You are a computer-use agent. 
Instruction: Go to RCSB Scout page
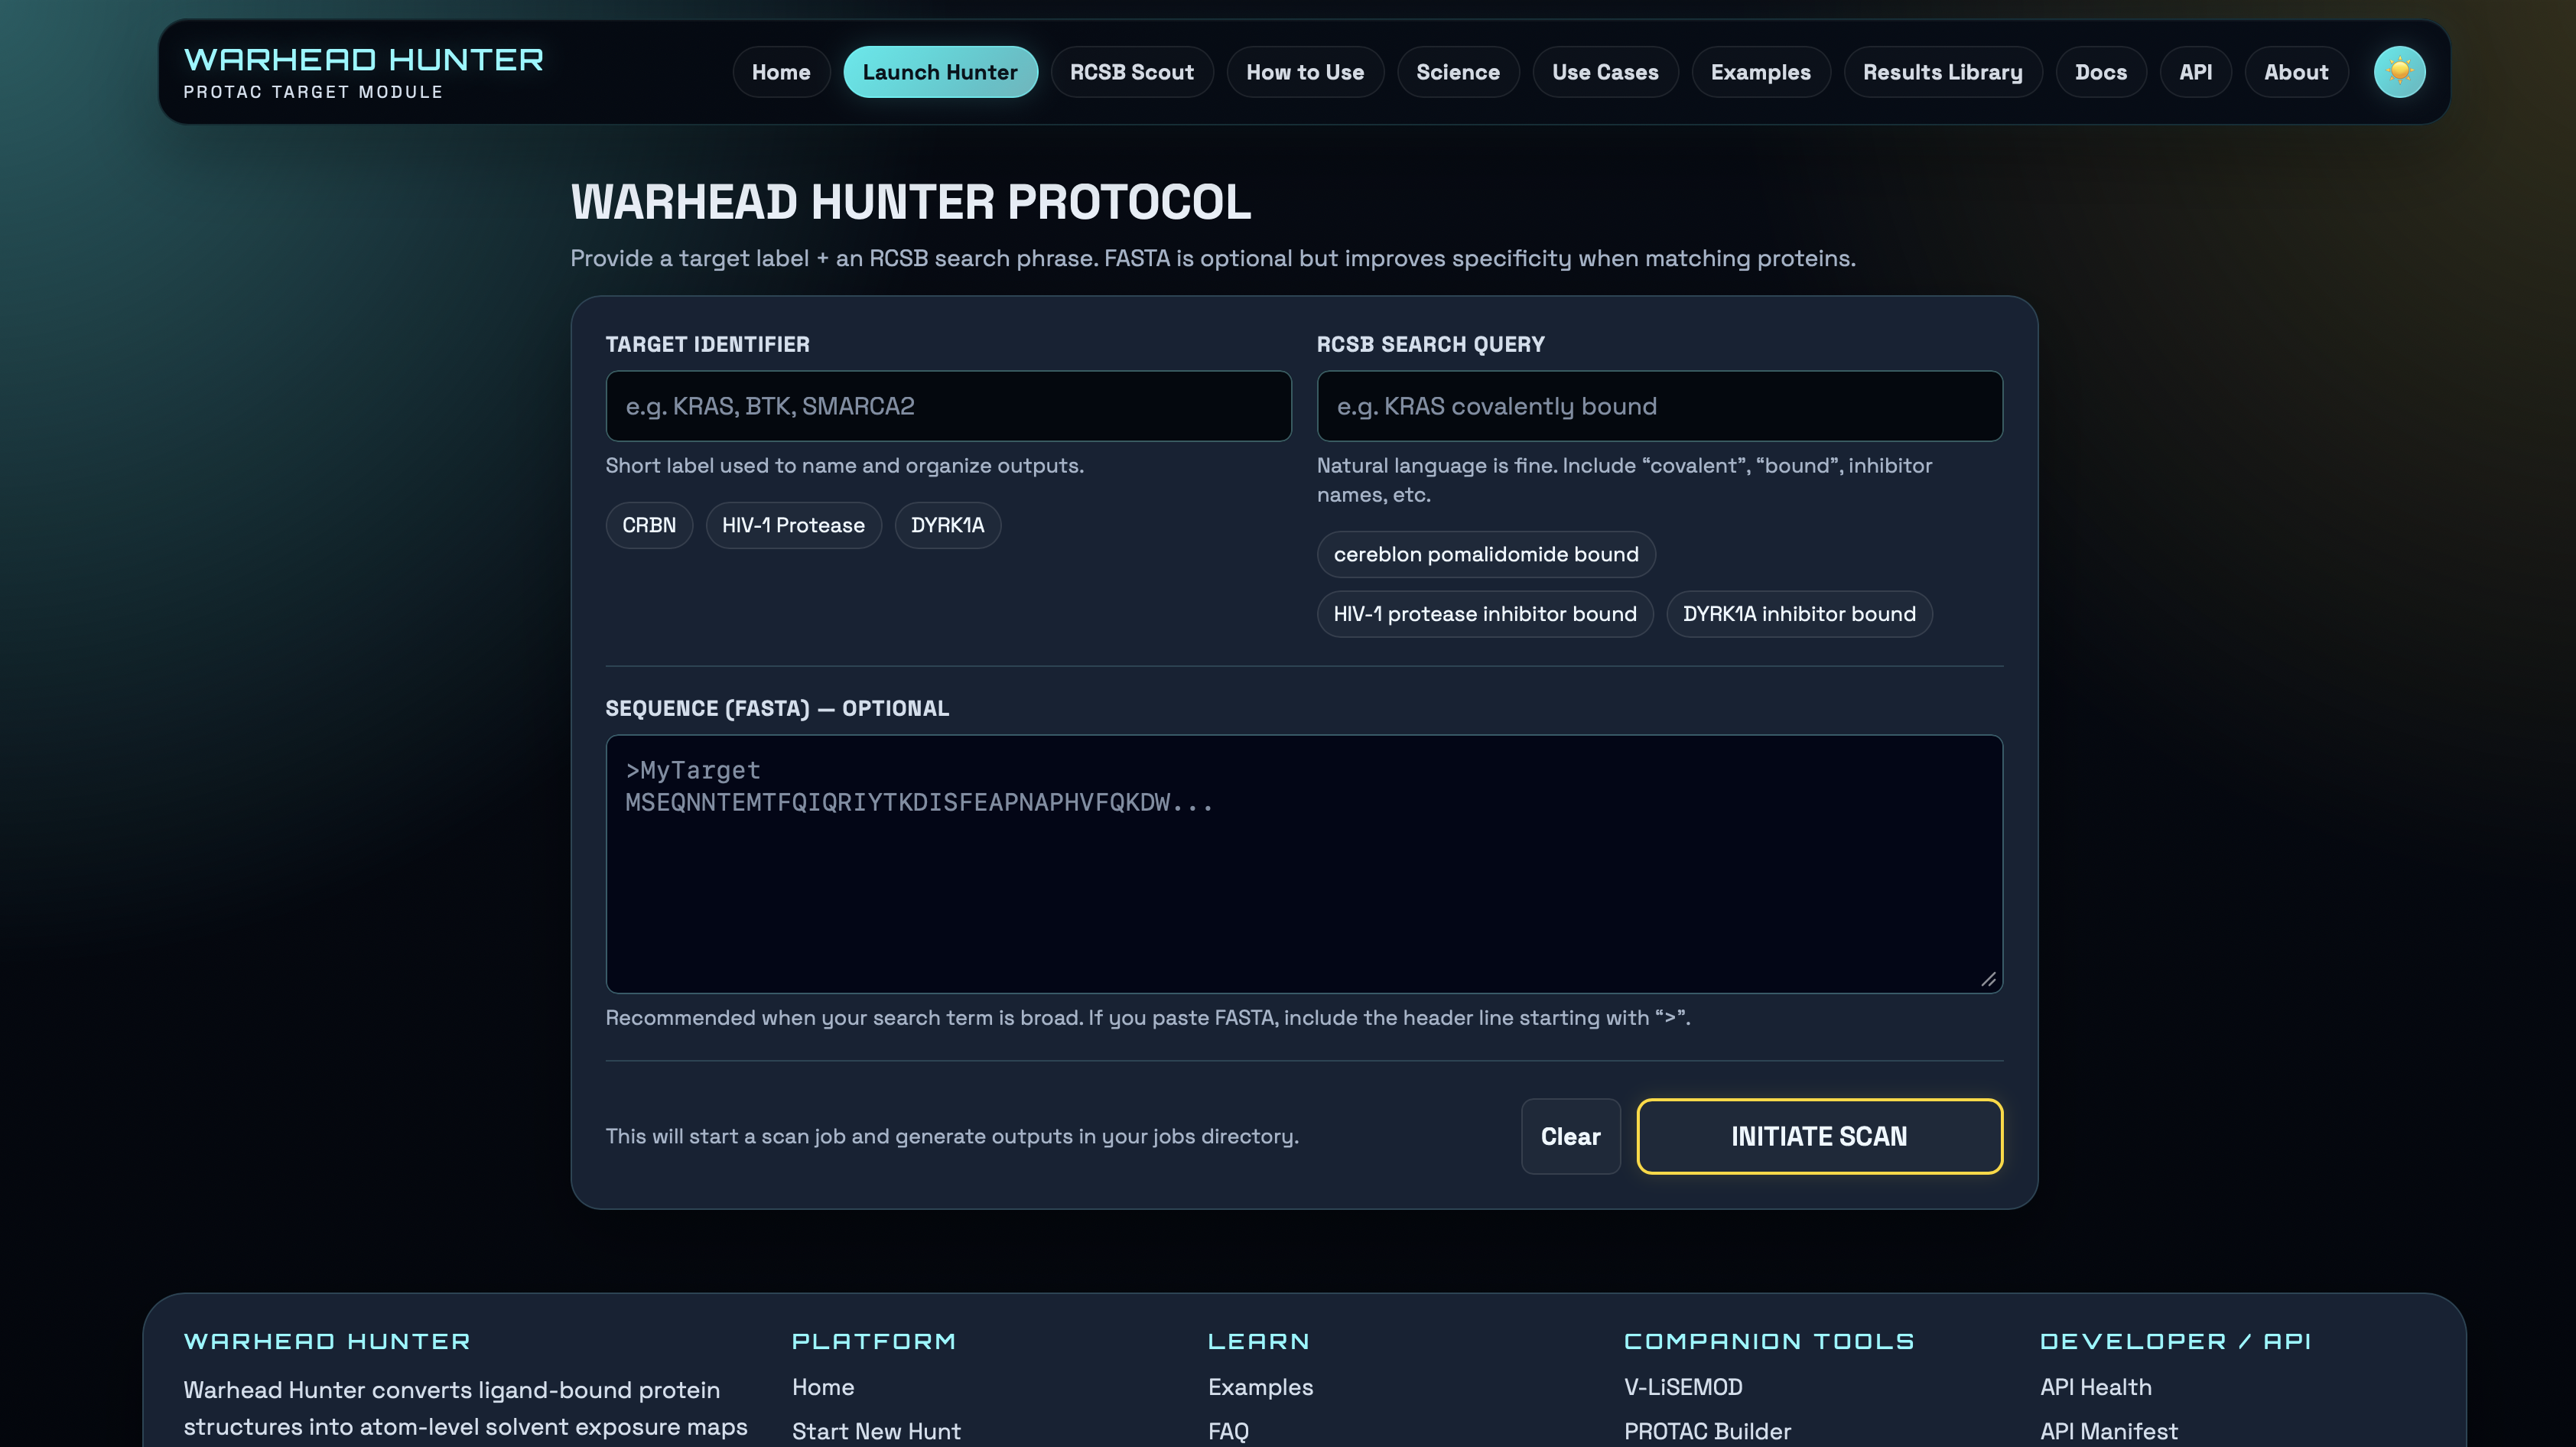coord(1132,72)
